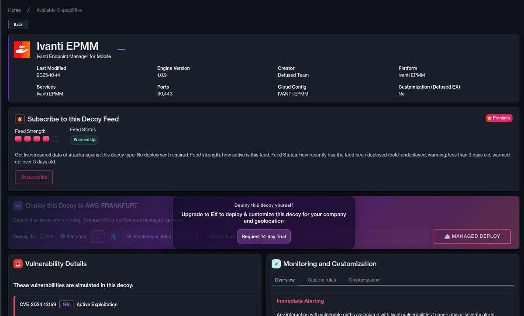Click the red Vulnerability Details panel icon
Image resolution: width=524 pixels, height=316 pixels.
coord(18,264)
